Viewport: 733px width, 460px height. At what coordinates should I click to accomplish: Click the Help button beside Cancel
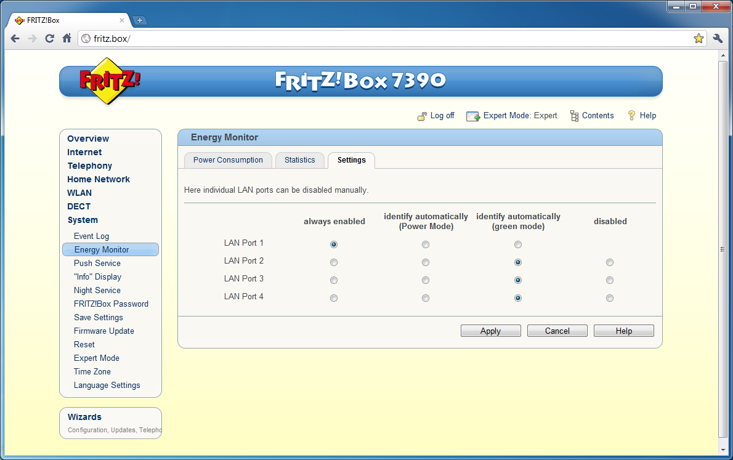tap(623, 331)
